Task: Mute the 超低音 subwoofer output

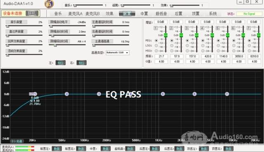Action: pyautogui.click(x=130, y=149)
